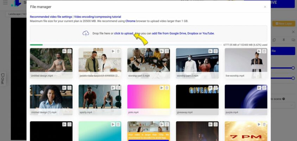Play preview of worship-part-3.mp4

click(162, 51)
